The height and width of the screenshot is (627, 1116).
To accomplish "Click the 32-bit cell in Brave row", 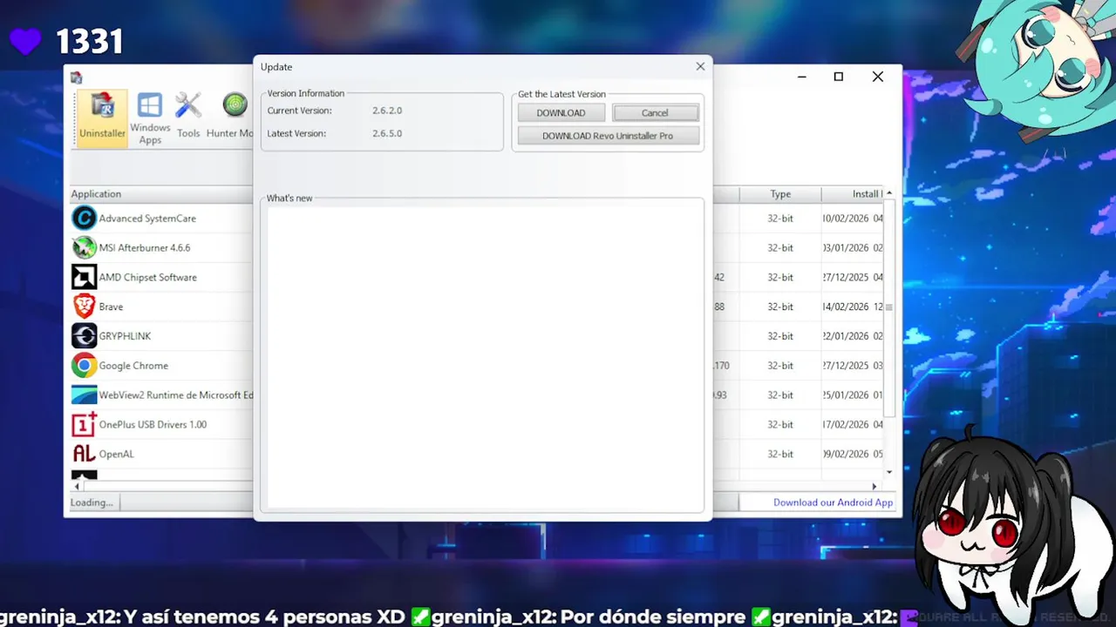I will [x=780, y=307].
